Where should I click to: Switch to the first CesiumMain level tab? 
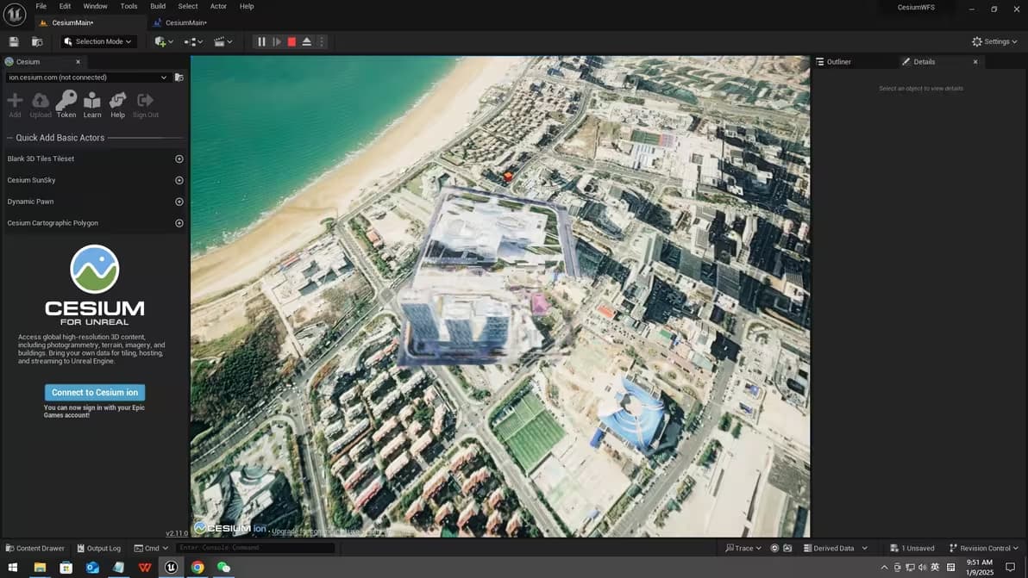(72, 22)
